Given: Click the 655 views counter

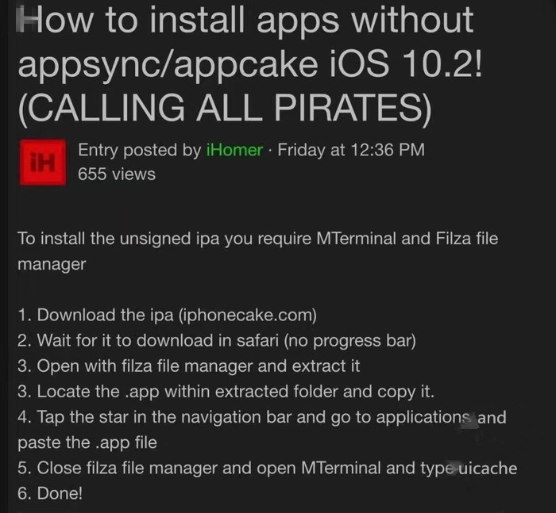Looking at the screenshot, I should [x=117, y=174].
